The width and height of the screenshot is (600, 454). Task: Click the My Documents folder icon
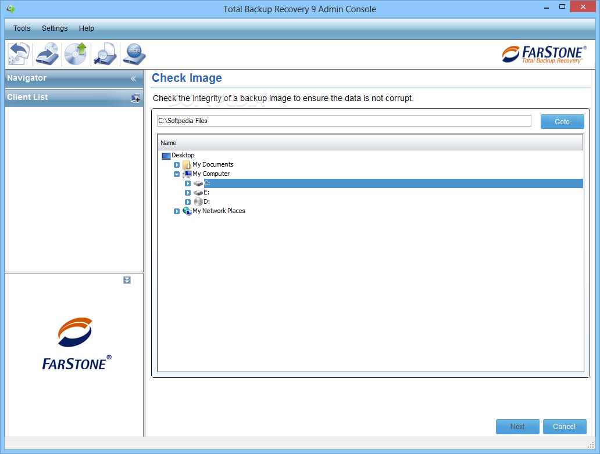187,165
